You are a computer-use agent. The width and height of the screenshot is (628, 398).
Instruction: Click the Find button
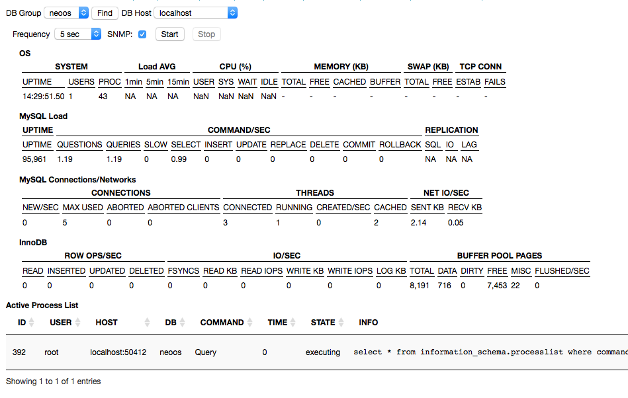105,13
